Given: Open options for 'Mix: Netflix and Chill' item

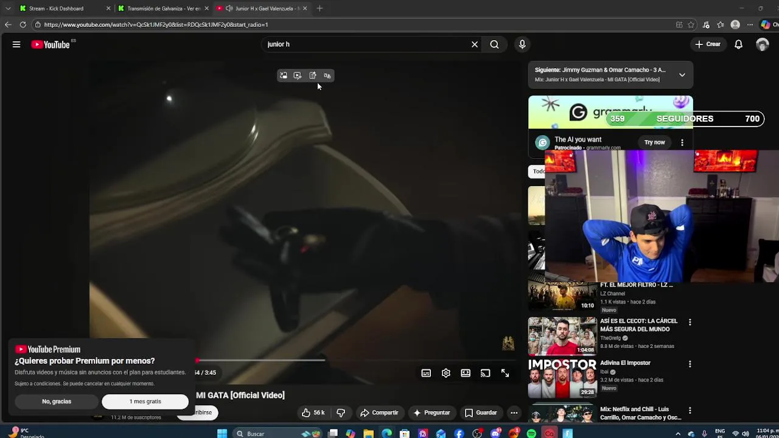Looking at the screenshot, I should tap(690, 411).
